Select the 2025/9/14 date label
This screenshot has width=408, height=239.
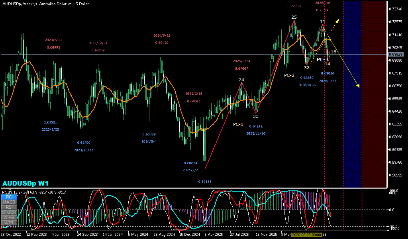(241, 61)
